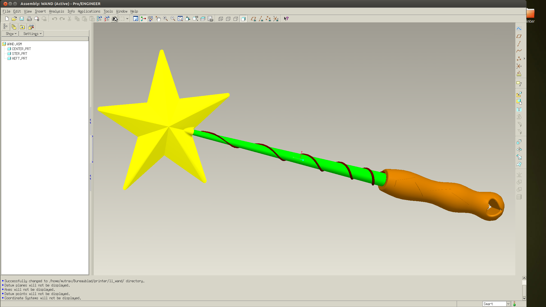Expand the Smart selection filter combo box
Viewport: 546px width, 307px height.
coord(508,304)
